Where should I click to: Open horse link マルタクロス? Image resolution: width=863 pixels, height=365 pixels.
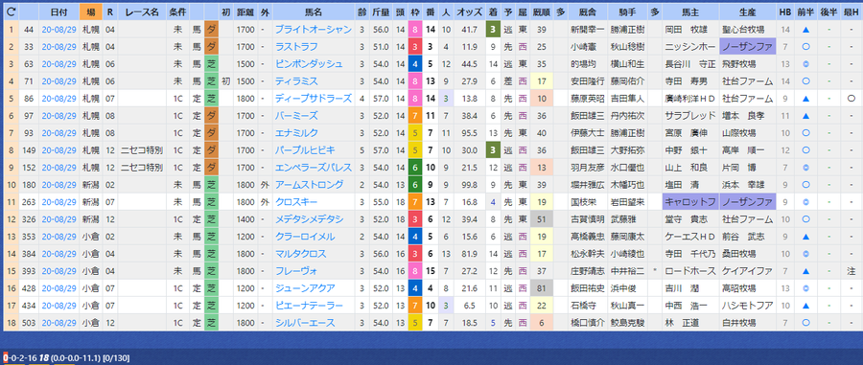[x=300, y=254]
